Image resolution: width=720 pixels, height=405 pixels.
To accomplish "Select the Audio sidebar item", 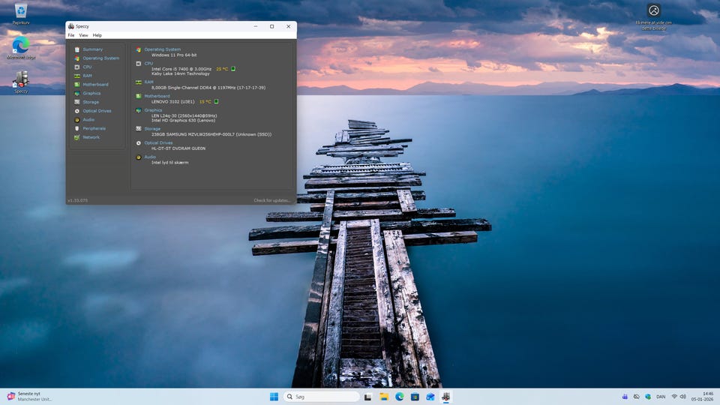I will 88,120.
